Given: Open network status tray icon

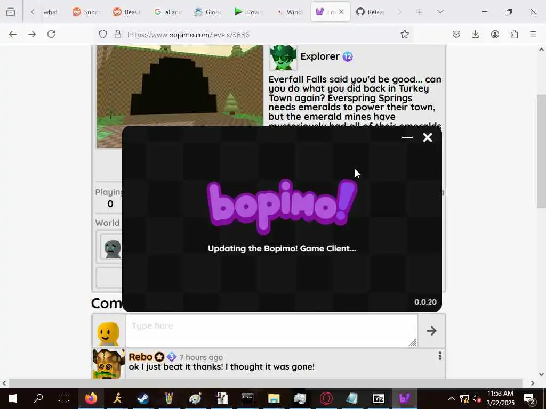Looking at the screenshot, I should pos(464,398).
